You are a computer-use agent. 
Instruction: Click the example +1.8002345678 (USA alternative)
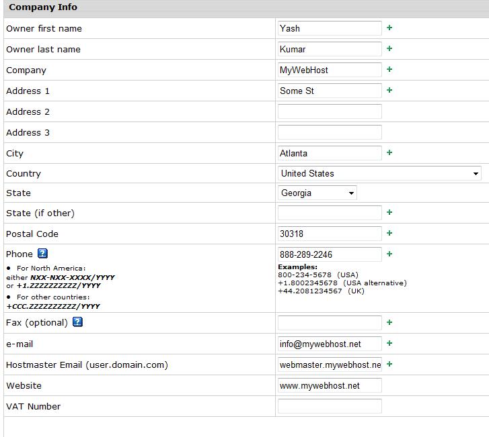tap(342, 283)
